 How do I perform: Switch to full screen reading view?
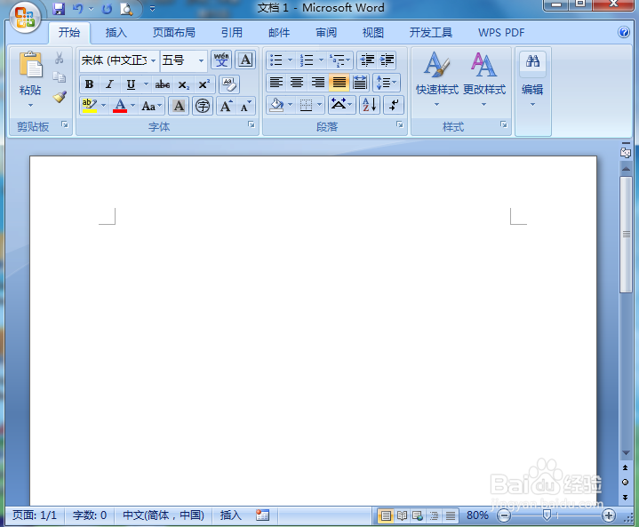(403, 516)
